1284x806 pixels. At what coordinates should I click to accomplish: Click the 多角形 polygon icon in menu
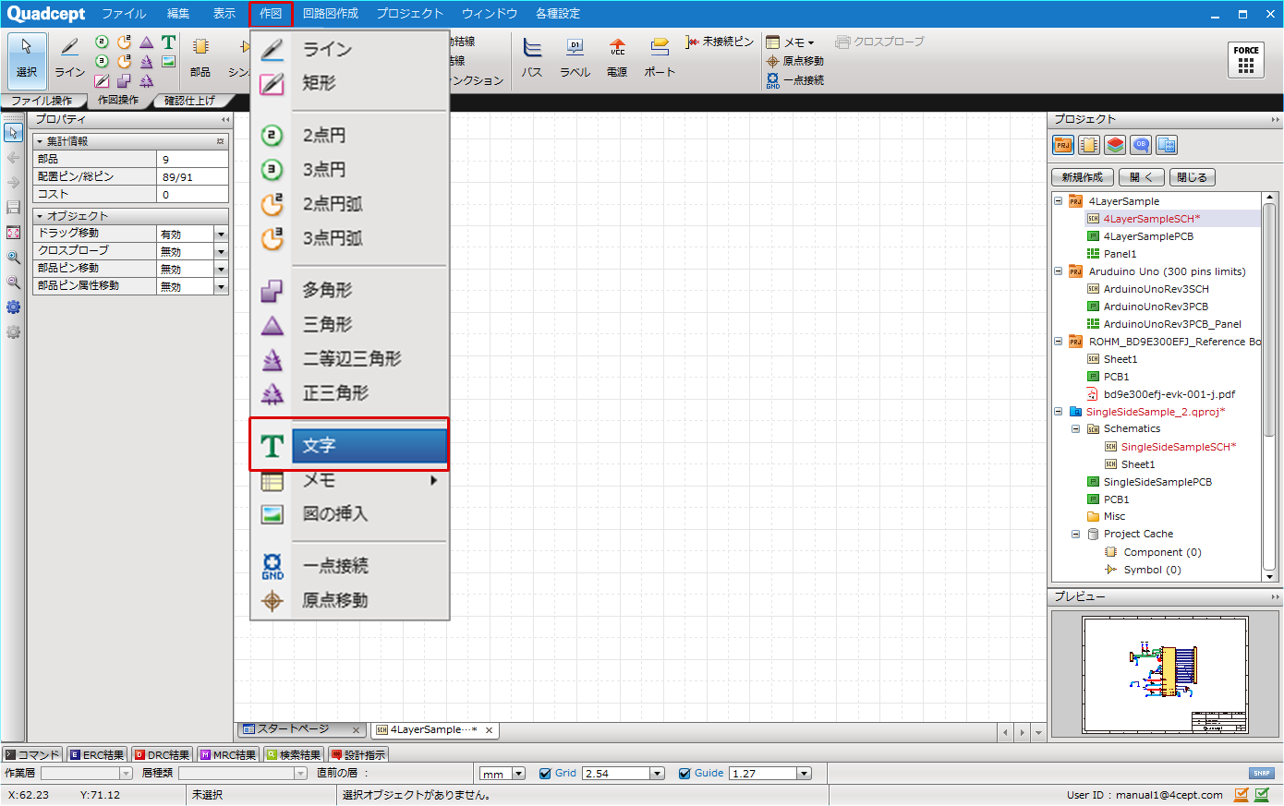[272, 291]
